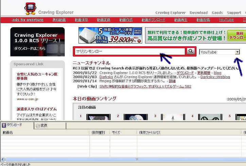The width and height of the screenshot is (246, 166).
Task: Click the 動画保存 link in red bar
Action: click(81, 20)
